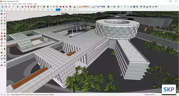Click Make Component in the Large Tool Set

click(5, 11)
